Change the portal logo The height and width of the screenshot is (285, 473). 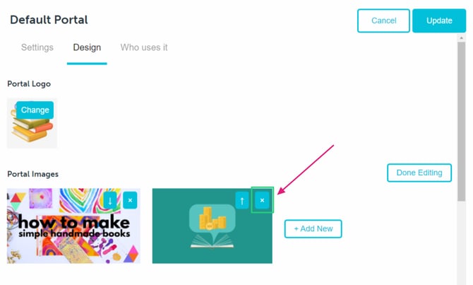pos(35,110)
